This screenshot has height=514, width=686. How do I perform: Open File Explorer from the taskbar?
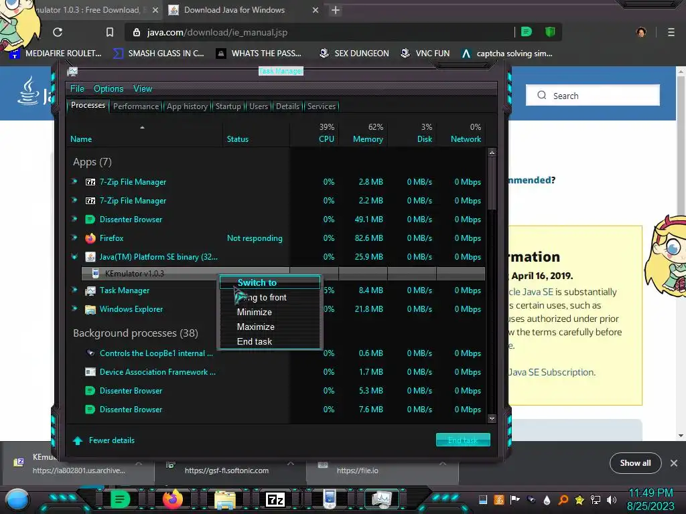point(225,499)
